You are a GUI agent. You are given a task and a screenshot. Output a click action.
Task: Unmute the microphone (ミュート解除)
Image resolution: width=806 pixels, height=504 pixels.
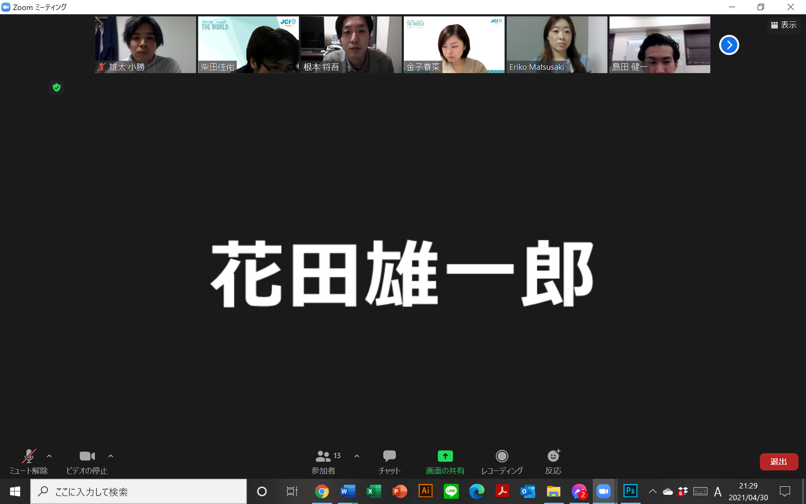click(x=29, y=461)
